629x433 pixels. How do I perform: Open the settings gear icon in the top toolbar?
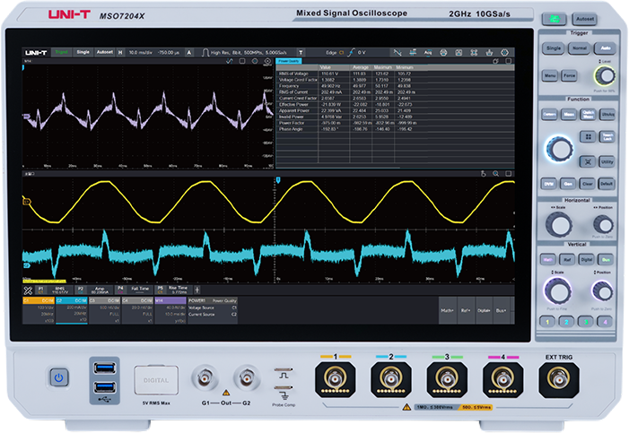click(x=504, y=53)
